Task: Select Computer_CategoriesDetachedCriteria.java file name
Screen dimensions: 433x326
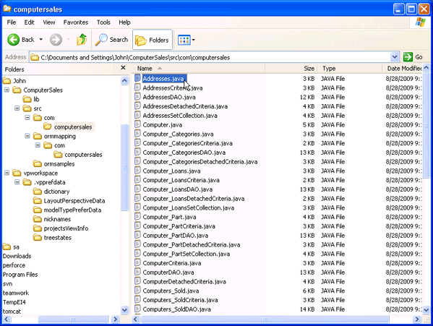Action: [x=200, y=161]
